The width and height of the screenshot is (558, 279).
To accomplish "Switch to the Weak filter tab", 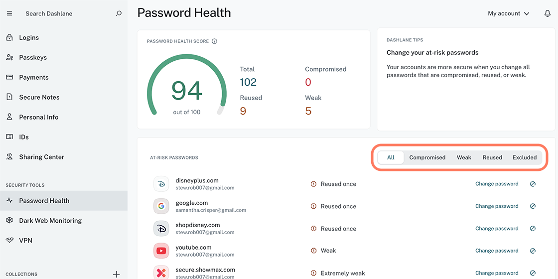I will (464, 157).
